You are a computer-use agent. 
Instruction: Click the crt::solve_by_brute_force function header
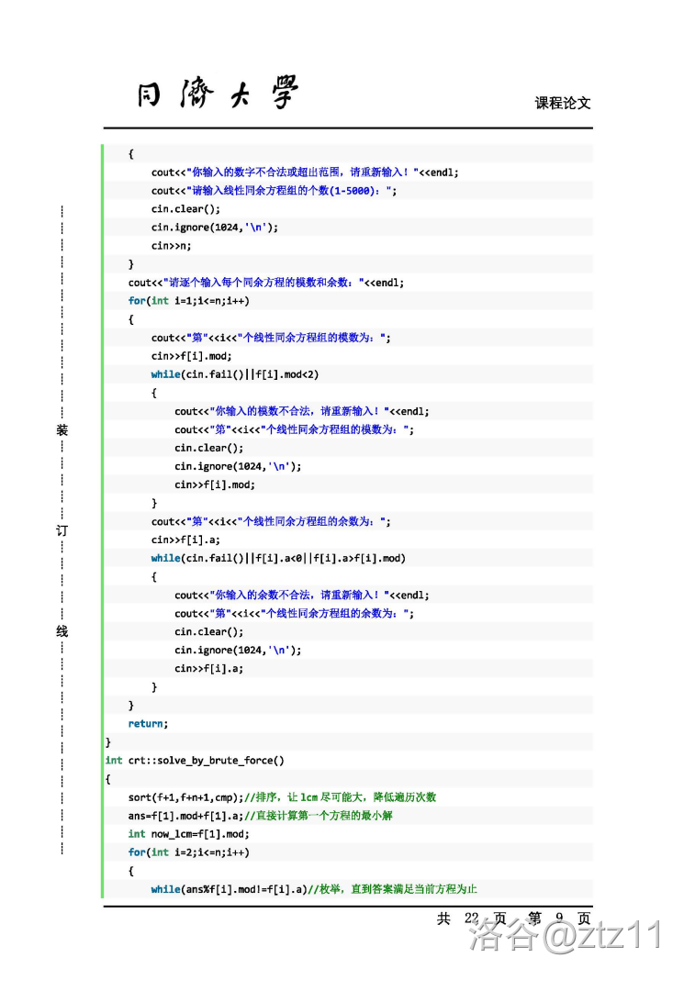[195, 760]
